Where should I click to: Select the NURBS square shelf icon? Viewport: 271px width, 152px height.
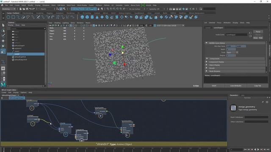click(x=13, y=17)
